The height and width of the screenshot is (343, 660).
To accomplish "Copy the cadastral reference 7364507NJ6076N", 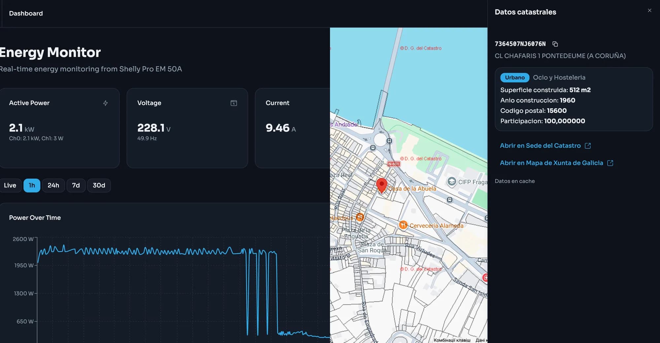I will [555, 44].
